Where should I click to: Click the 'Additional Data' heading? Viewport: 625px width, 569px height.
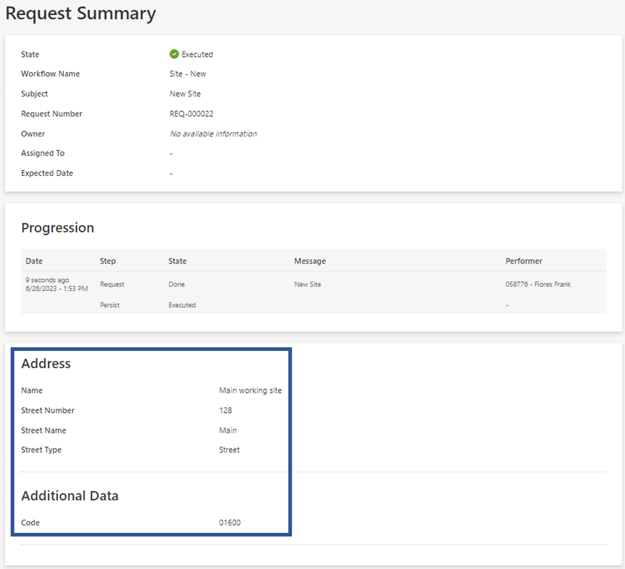point(70,496)
